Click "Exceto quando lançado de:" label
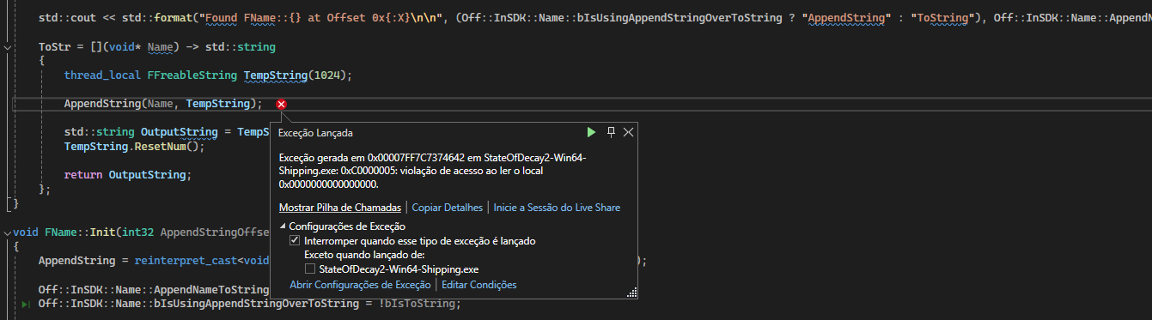This screenshot has height=320, width=1152. pos(365,255)
